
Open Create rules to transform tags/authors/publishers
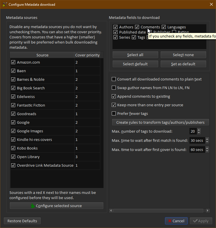coord(160,122)
